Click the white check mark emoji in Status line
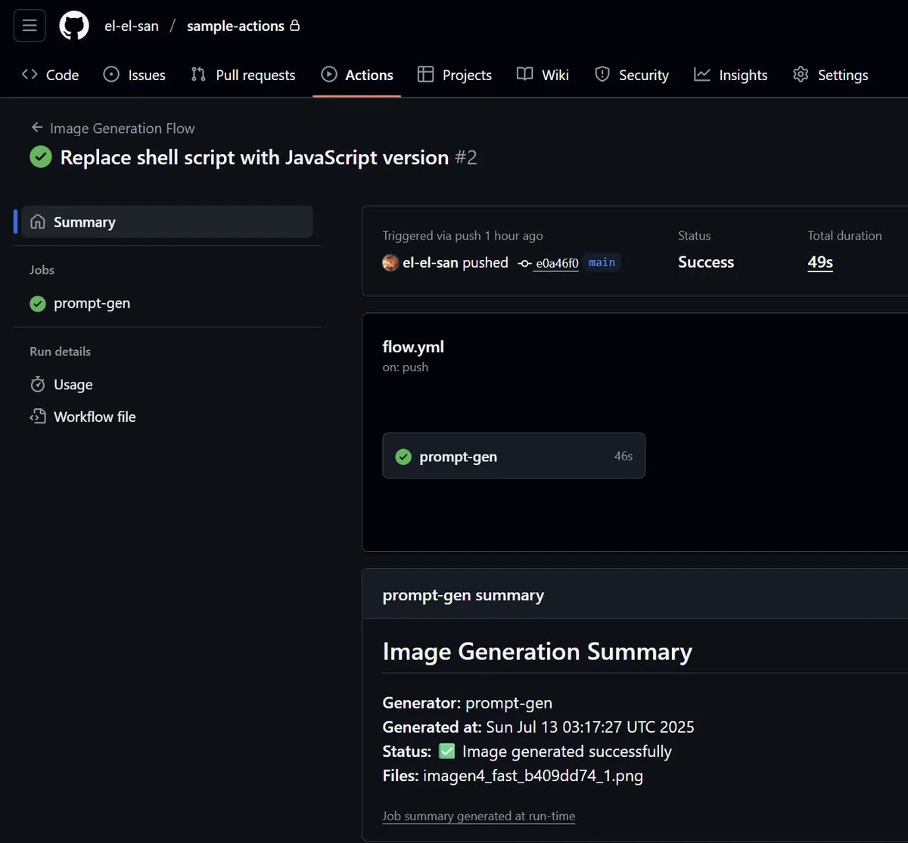Viewport: 908px width, 843px height. click(446, 751)
